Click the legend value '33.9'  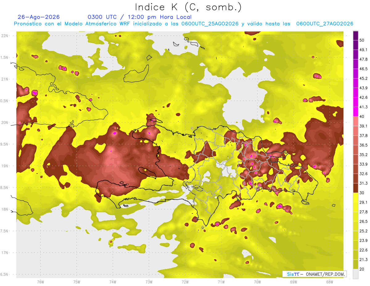pos(363,164)
